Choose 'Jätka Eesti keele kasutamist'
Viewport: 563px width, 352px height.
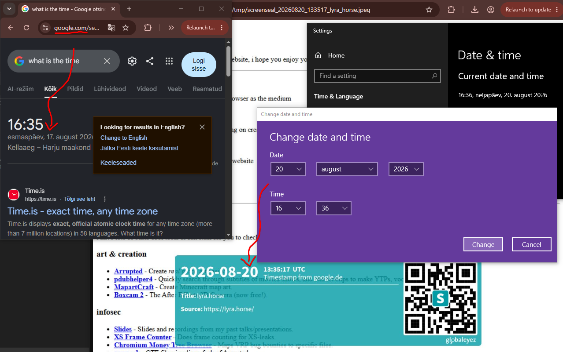[139, 148]
